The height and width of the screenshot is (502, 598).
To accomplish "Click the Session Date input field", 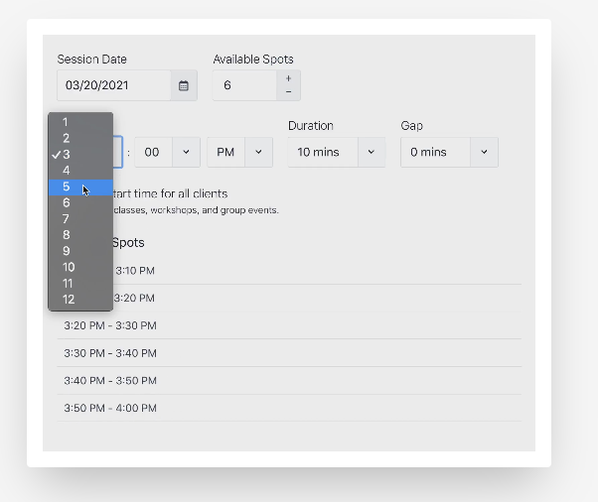I will point(113,86).
